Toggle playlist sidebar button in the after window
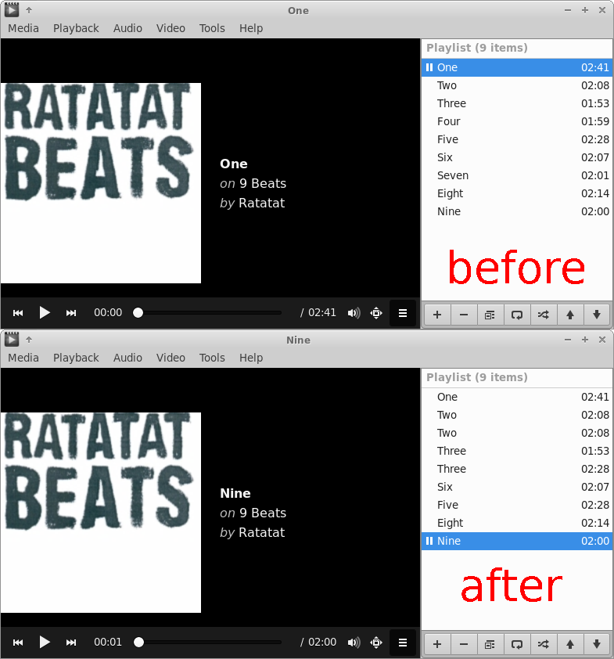 click(x=402, y=643)
